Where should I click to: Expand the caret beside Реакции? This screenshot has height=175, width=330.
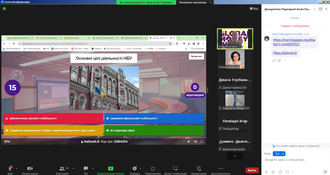(141, 169)
